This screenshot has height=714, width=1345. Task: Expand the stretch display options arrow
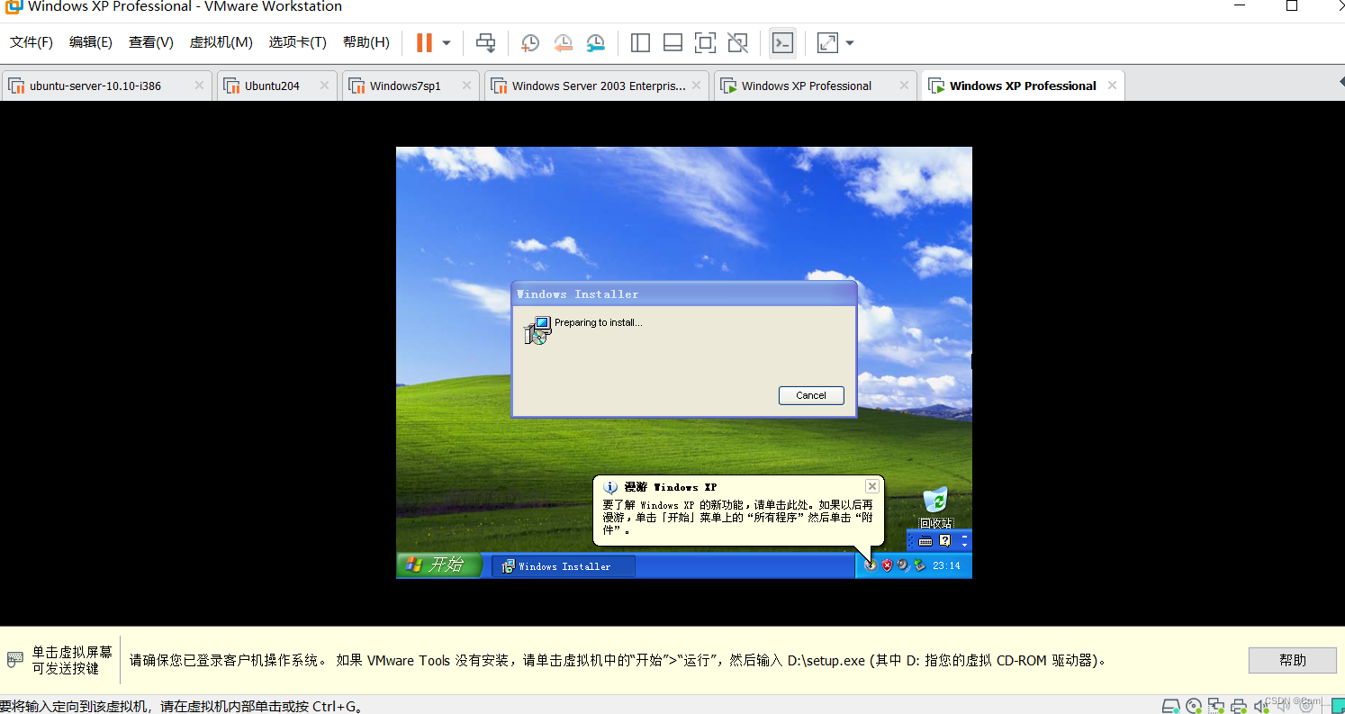pos(849,43)
